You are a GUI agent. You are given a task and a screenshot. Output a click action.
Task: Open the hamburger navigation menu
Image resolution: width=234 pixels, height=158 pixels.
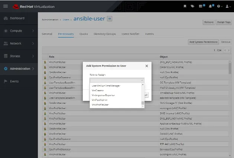click(x=6, y=6)
